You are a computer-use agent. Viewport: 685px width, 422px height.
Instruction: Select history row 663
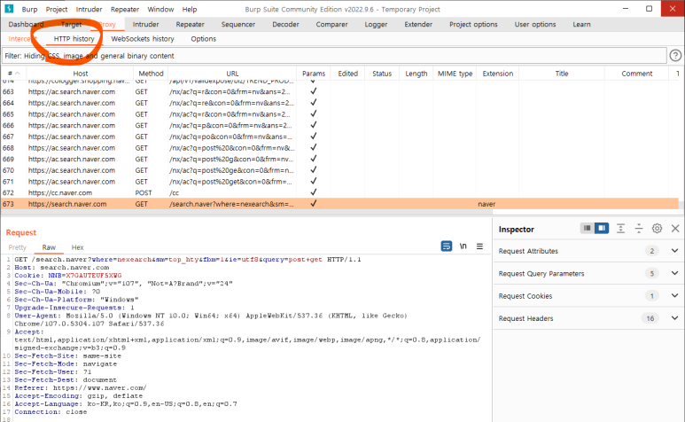[x=340, y=91]
